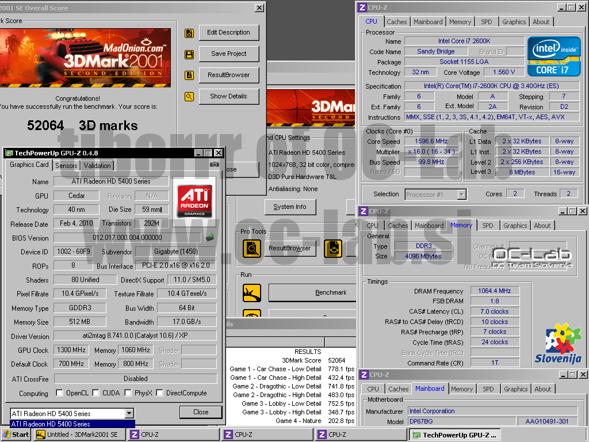The image size is (589, 442).
Task: Switch to Validation tab in GPU-Z
Action: pyautogui.click(x=97, y=165)
